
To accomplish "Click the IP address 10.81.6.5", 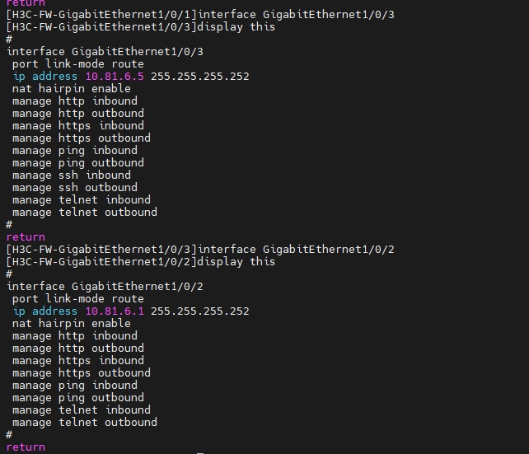I will 115,77.
